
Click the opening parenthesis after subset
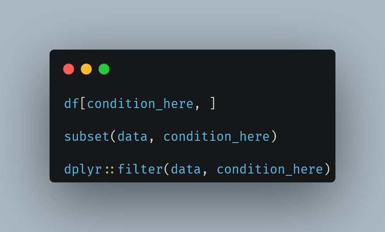tap(113, 136)
